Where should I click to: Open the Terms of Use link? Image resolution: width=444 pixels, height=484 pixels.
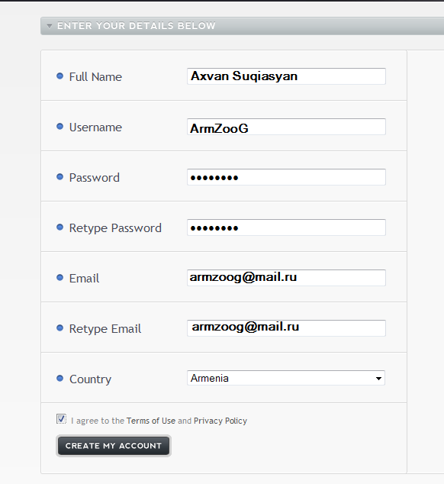pos(151,421)
